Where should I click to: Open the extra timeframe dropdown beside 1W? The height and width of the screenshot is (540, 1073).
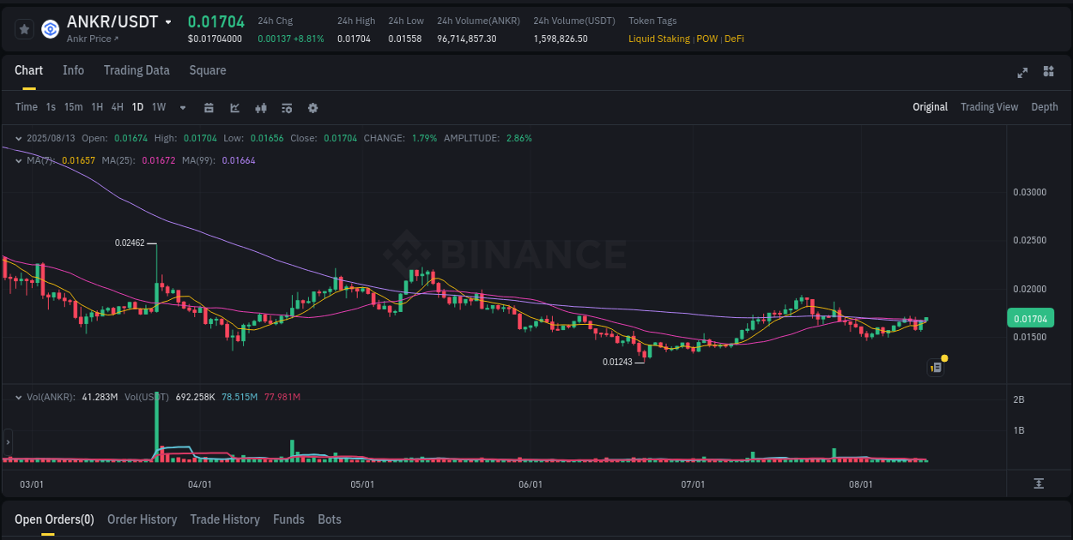click(181, 107)
